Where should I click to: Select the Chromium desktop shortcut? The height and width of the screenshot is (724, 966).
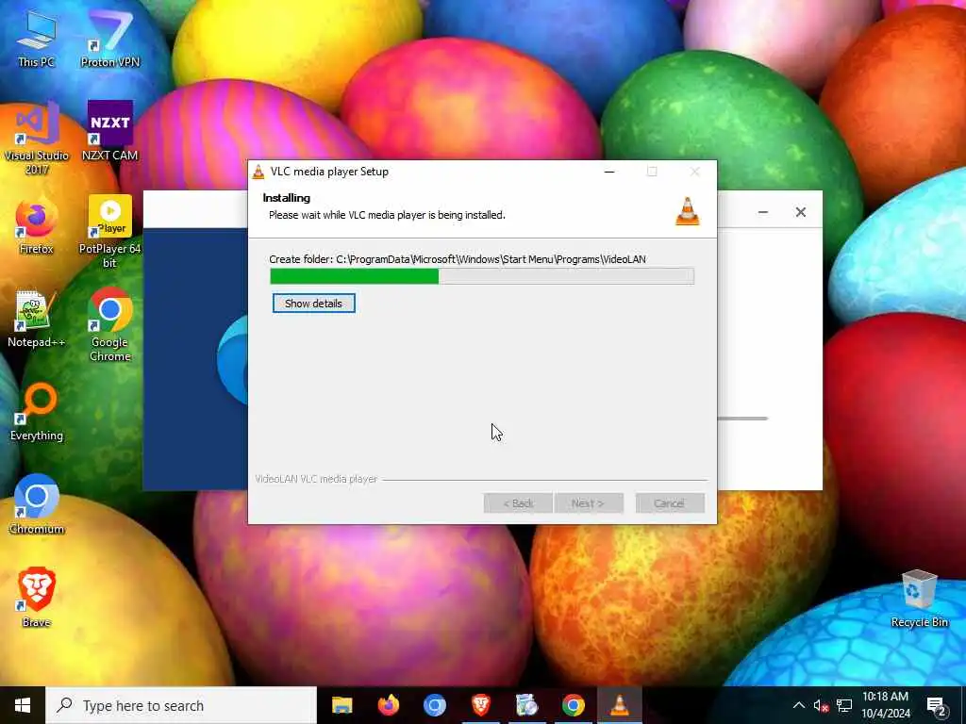pos(37,503)
